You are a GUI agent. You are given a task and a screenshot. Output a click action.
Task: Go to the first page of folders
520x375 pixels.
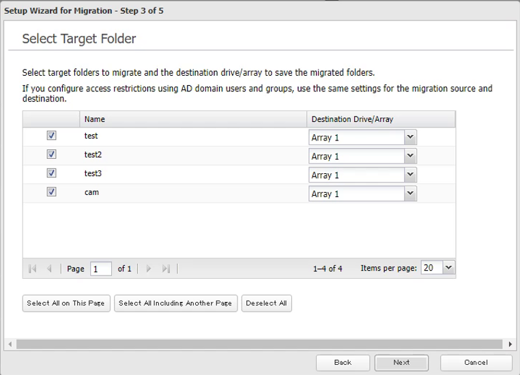[x=32, y=269]
